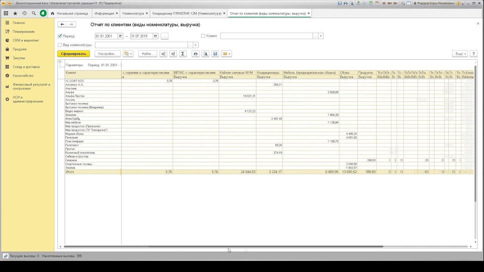The width and height of the screenshot is (484, 272).
Task: Open the period end date calendar picker
Action: pos(155,36)
